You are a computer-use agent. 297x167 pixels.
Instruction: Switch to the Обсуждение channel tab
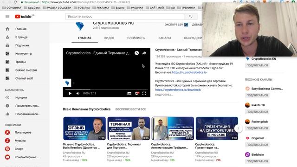pyautogui.click(x=193, y=38)
